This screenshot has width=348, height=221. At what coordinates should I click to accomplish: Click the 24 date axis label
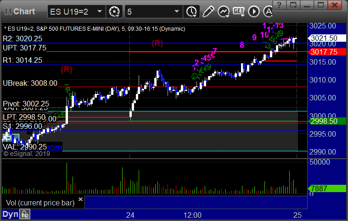pyautogui.click(x=130, y=215)
